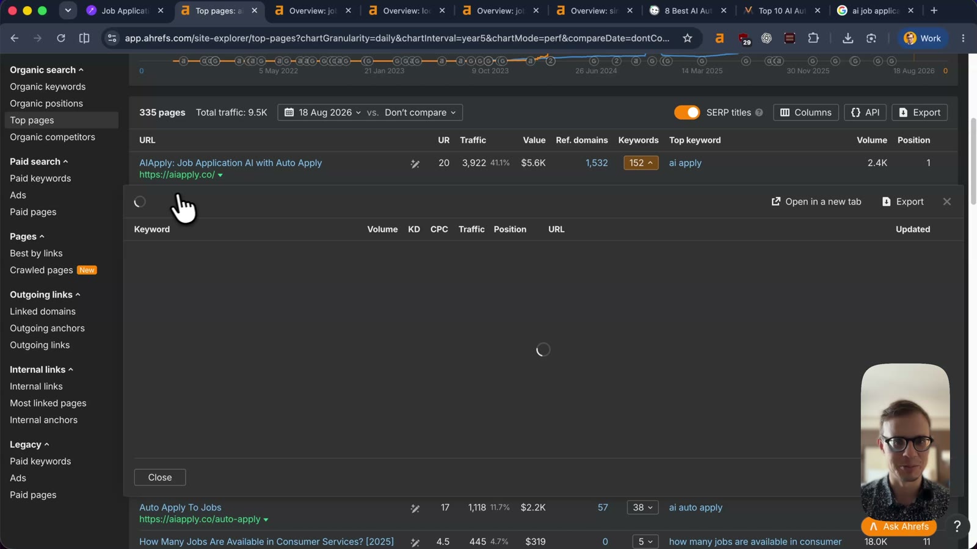This screenshot has width=977, height=549.
Task: Open the 'Don't compare' dropdown
Action: (x=420, y=113)
